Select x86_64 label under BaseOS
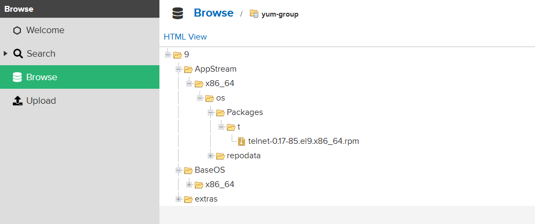 pyautogui.click(x=220, y=184)
